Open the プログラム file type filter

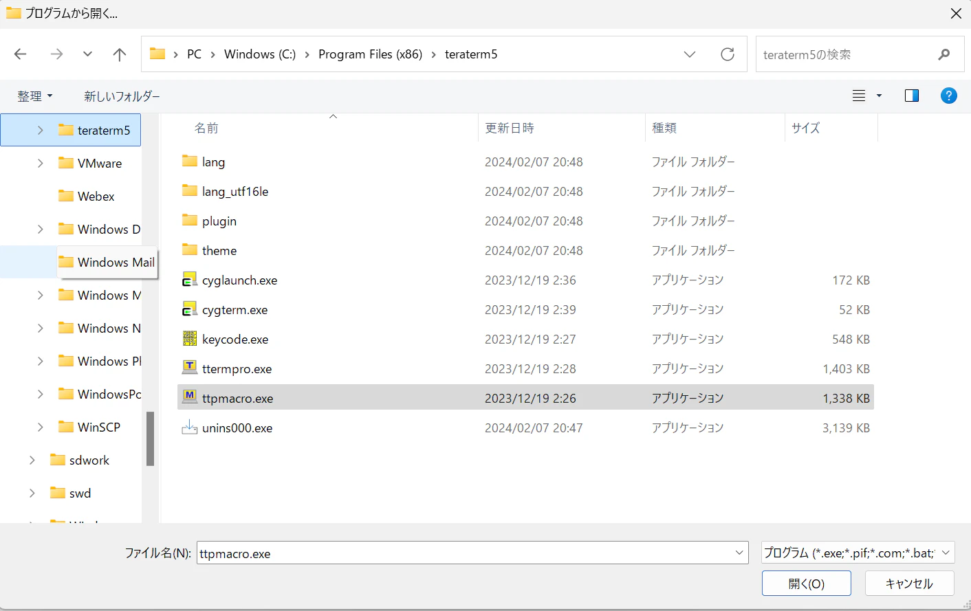tap(858, 553)
